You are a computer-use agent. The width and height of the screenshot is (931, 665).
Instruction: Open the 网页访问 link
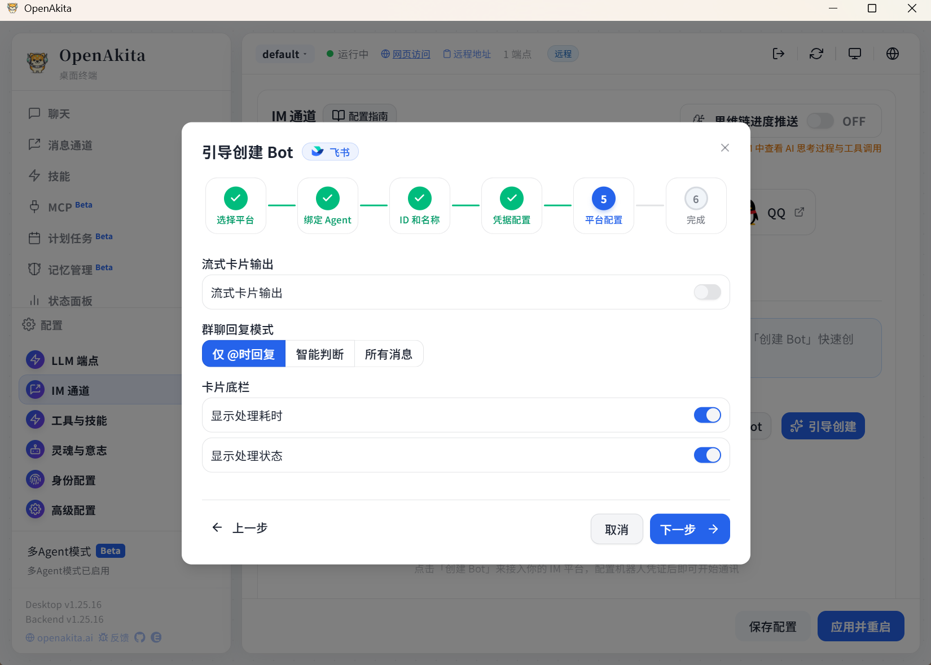pyautogui.click(x=406, y=54)
